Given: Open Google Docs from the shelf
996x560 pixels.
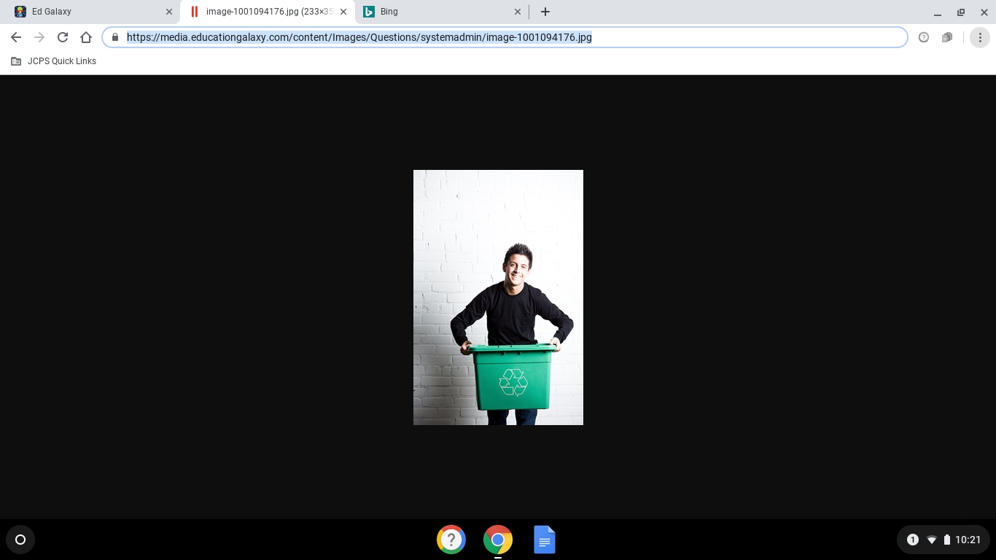Looking at the screenshot, I should click(x=545, y=540).
